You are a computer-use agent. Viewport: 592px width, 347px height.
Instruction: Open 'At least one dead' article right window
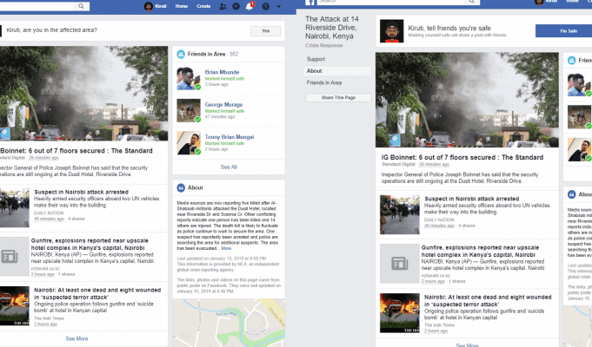(488, 300)
